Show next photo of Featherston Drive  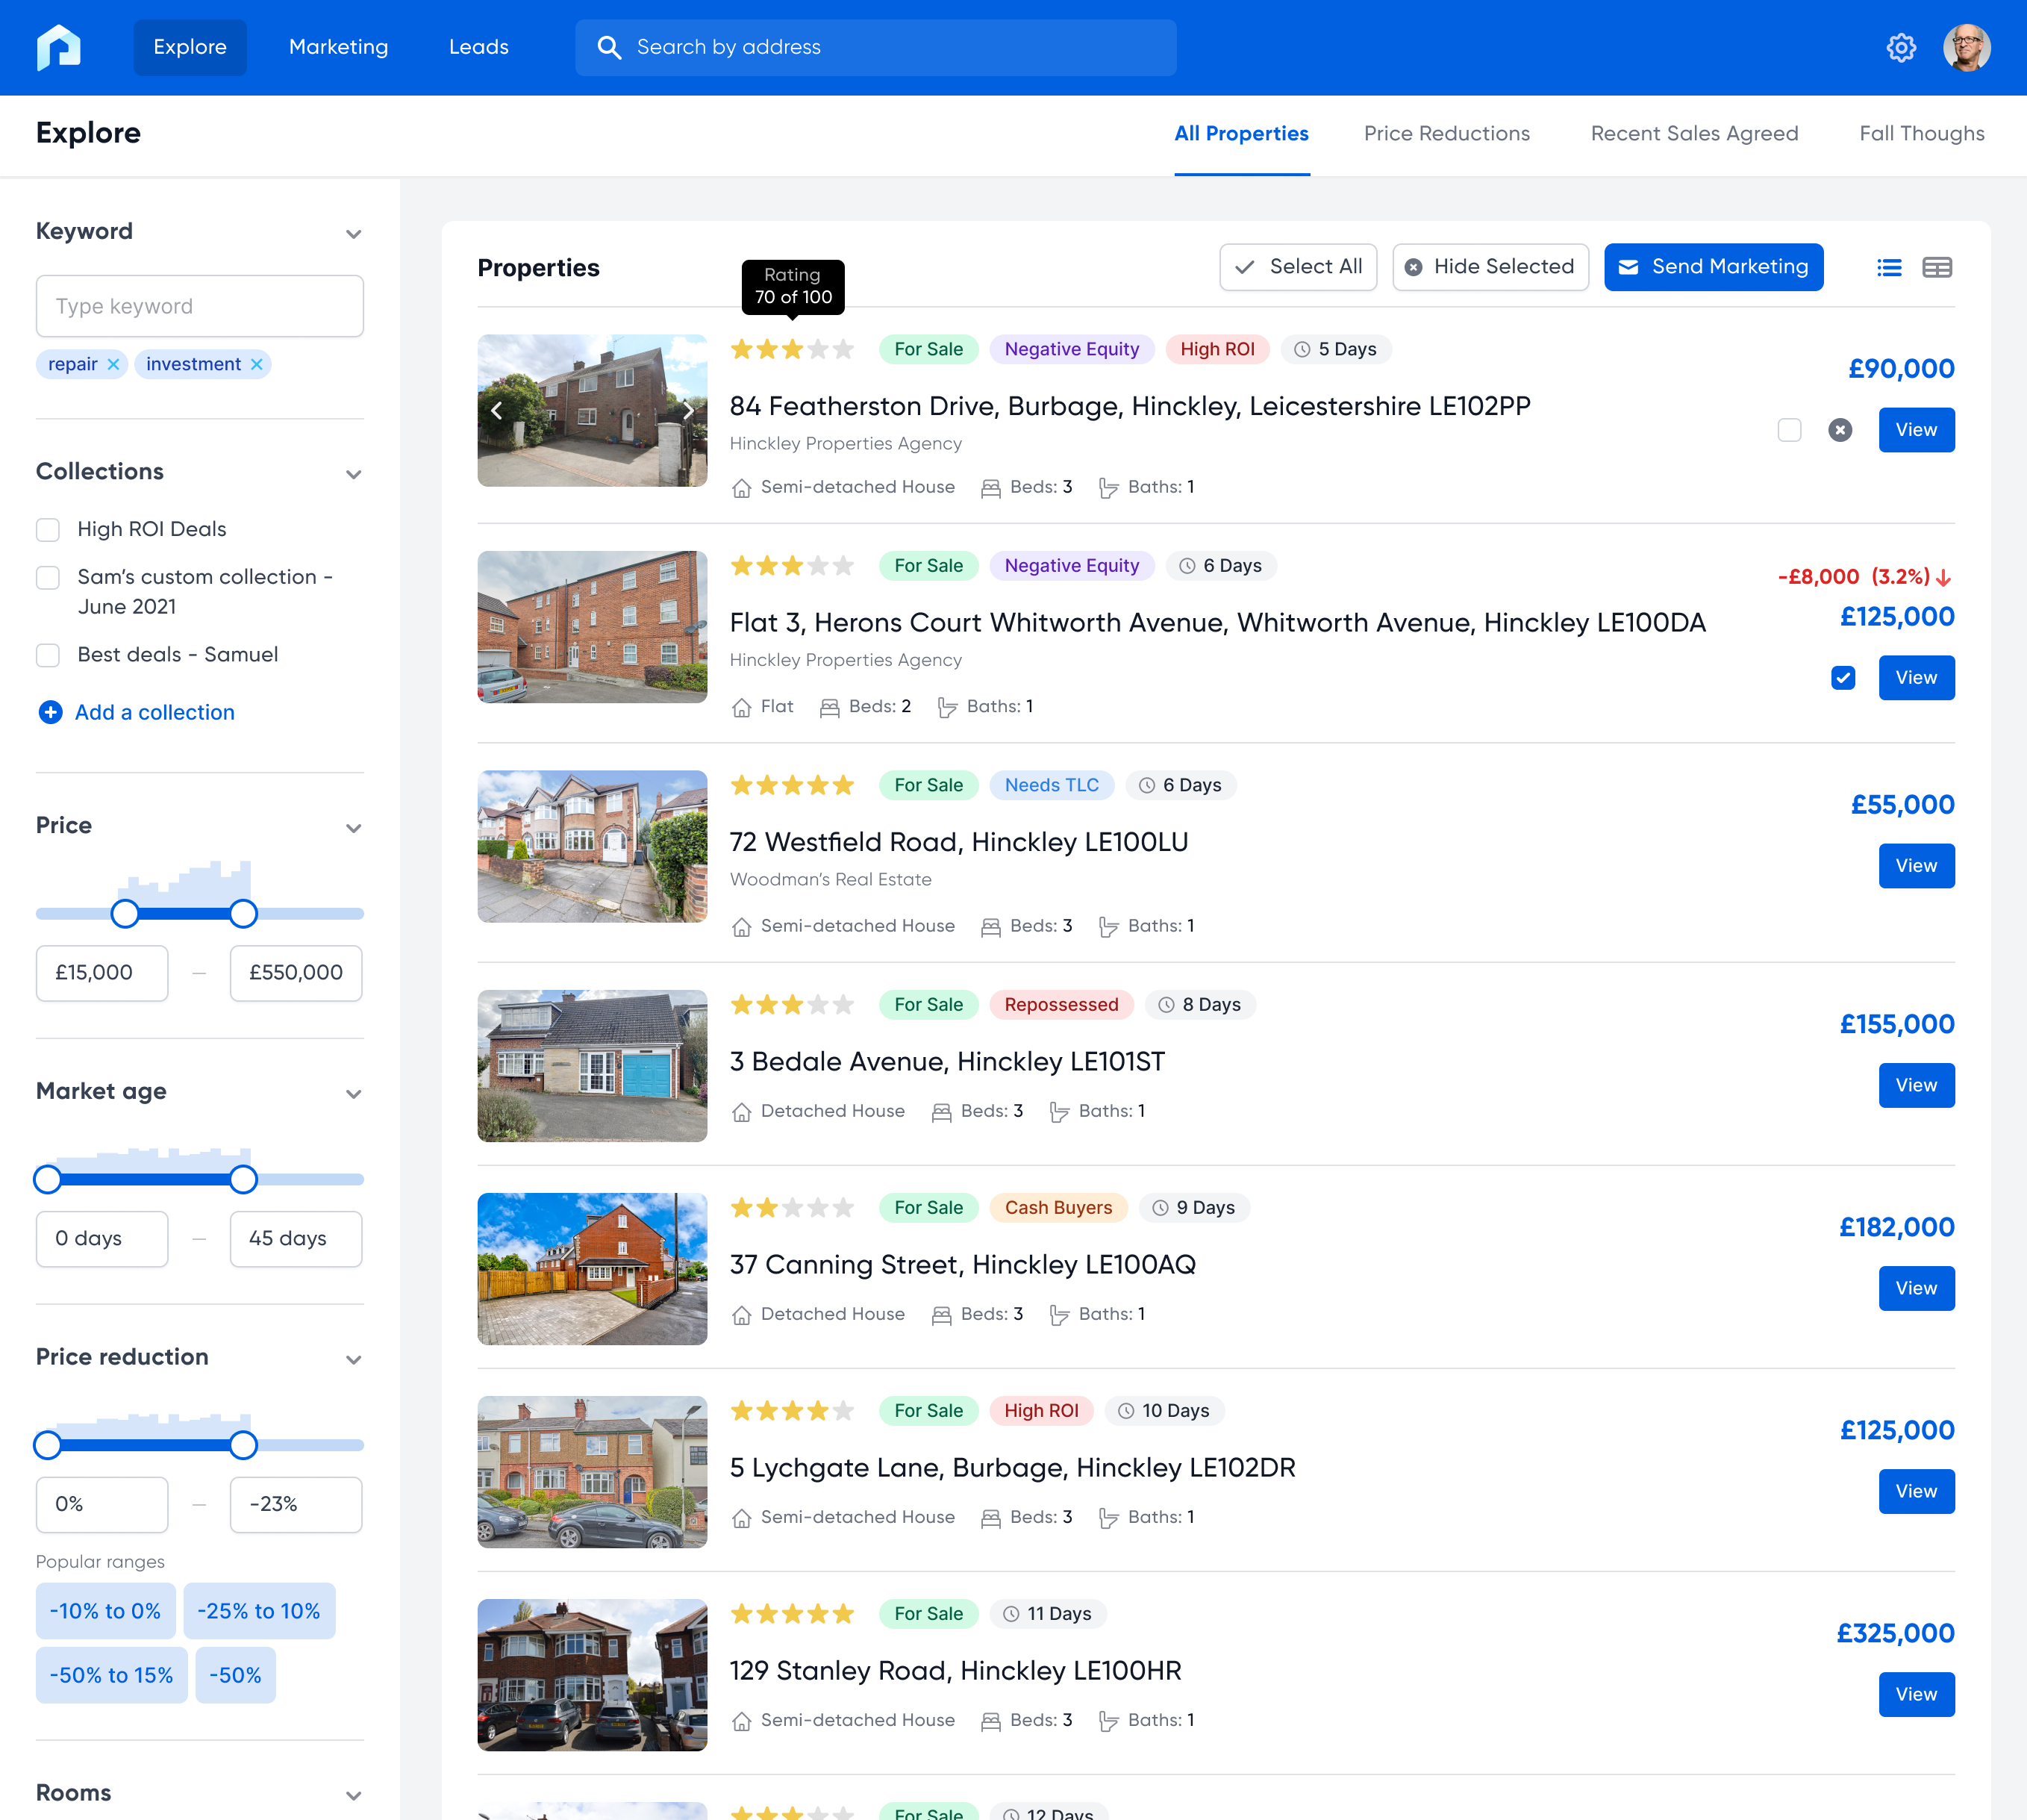click(x=687, y=410)
